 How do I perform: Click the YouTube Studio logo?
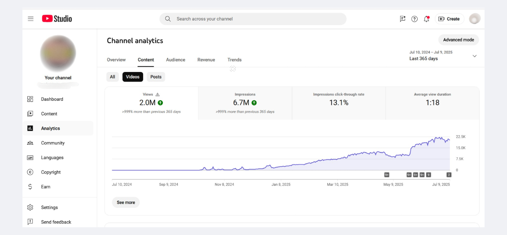(x=57, y=19)
